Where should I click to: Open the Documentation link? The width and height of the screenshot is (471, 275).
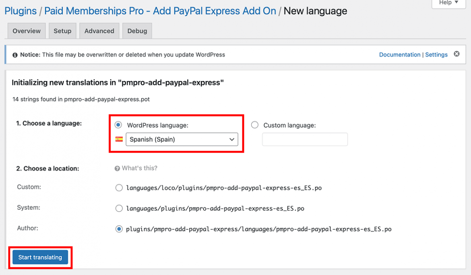pos(400,54)
